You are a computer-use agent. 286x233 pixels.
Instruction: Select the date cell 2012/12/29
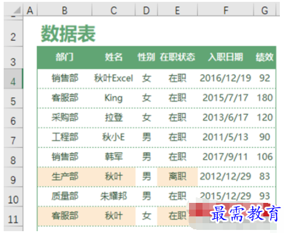(x=226, y=177)
